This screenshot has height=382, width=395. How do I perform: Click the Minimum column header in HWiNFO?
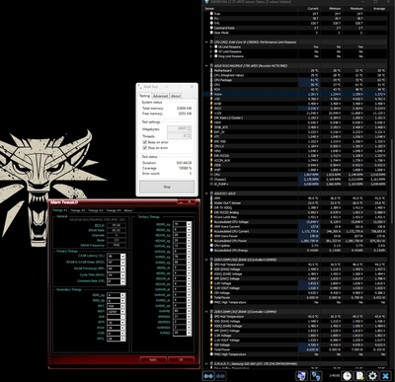332,9
